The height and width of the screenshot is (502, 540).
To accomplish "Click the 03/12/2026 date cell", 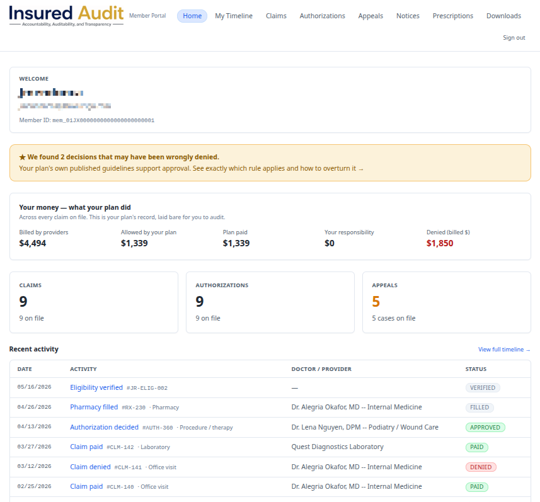I will [x=34, y=466].
